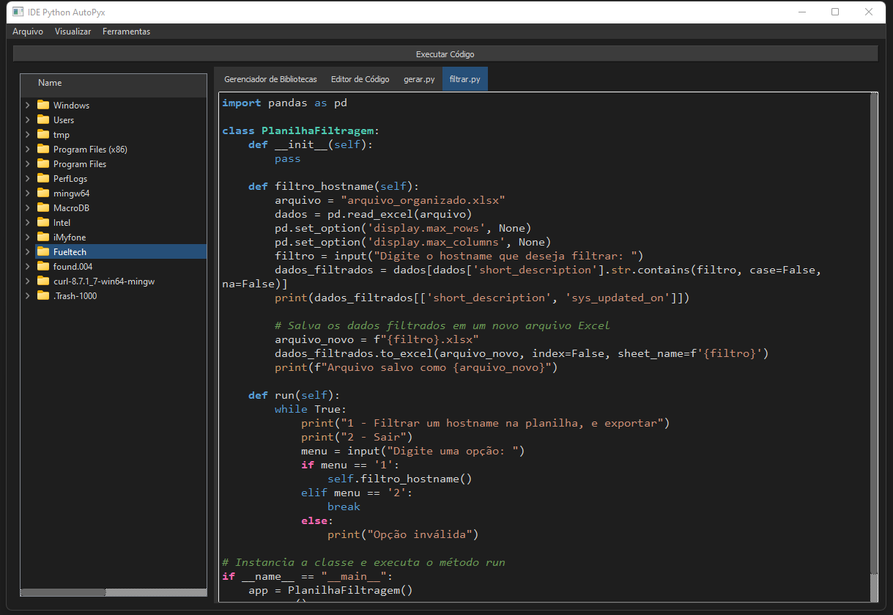
Task: Click the curl-8.7.1_7-win64-mingw folder icon
Action: click(43, 281)
